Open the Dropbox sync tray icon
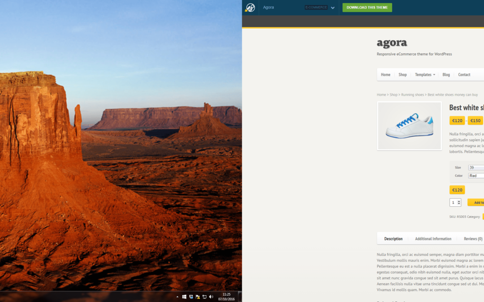 191,297
